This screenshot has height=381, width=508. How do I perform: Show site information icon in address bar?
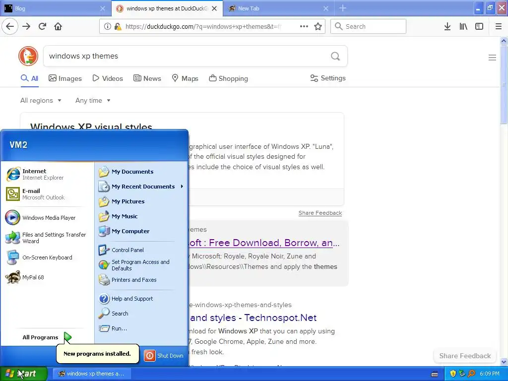coord(108,26)
